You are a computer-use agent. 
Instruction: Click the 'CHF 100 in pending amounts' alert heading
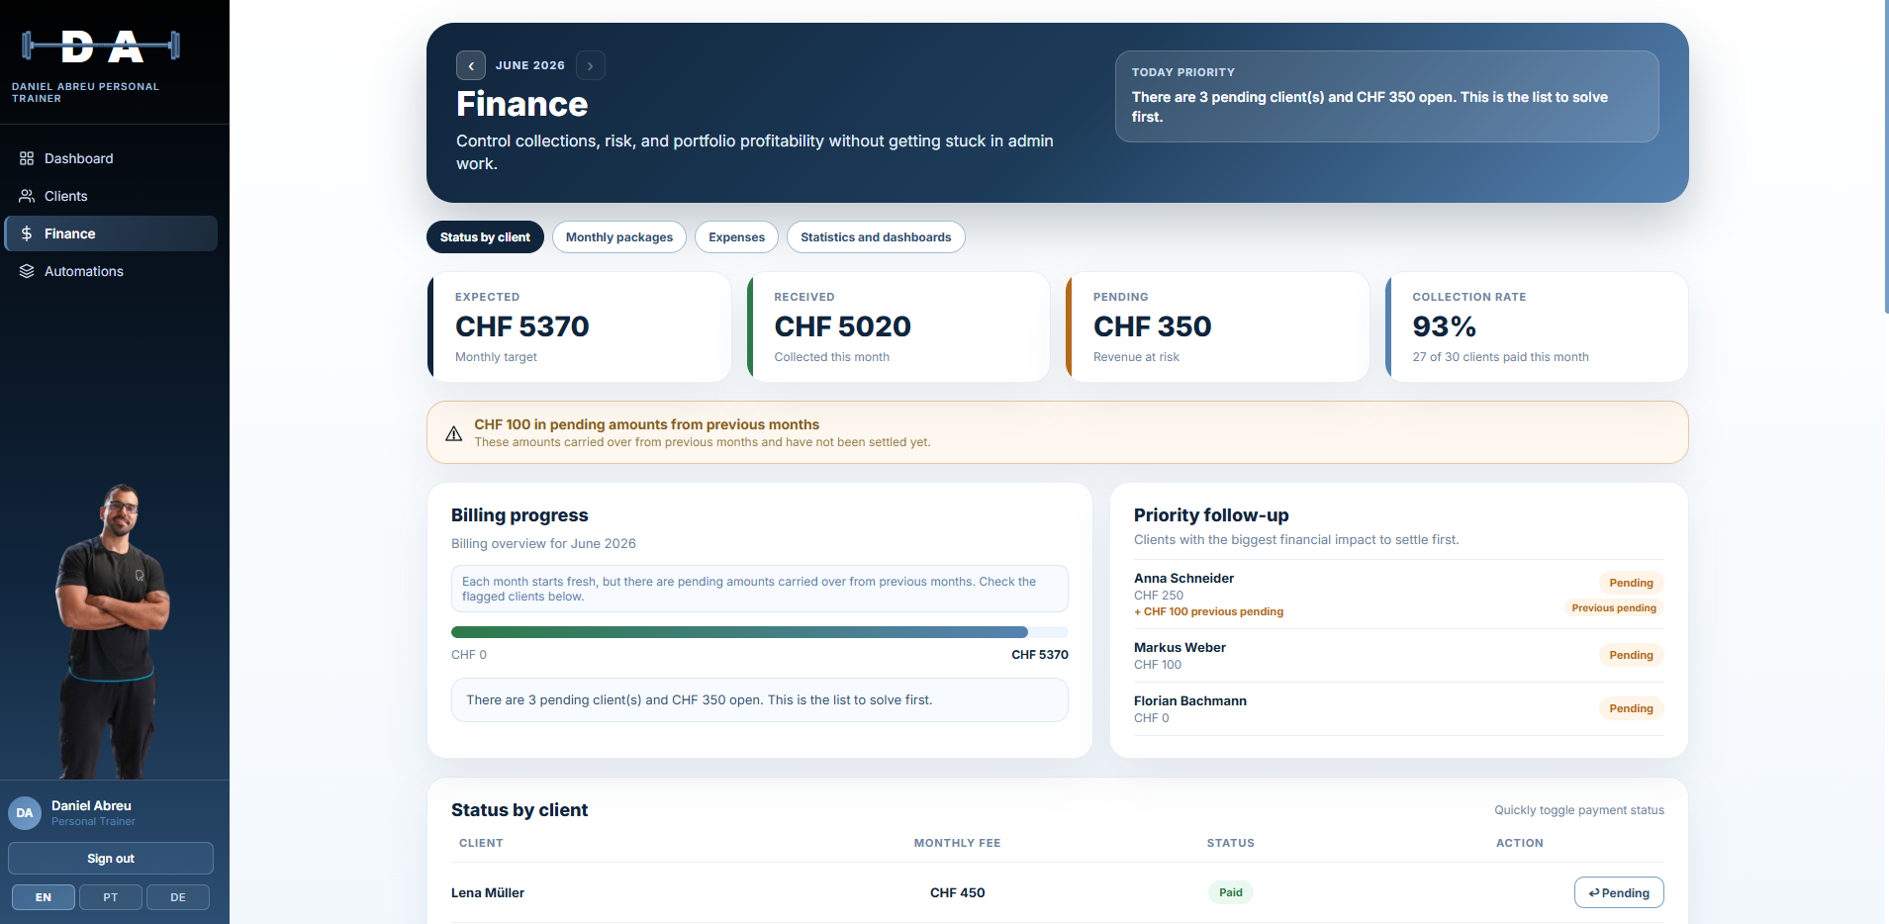(647, 424)
